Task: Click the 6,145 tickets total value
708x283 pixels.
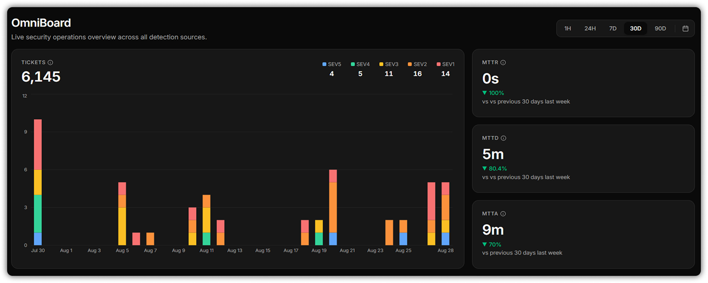Action: coord(41,77)
